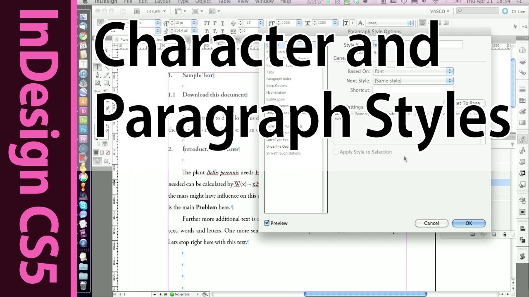Select the Pencil tool
This screenshot has width=529, height=297.
(106, 75)
